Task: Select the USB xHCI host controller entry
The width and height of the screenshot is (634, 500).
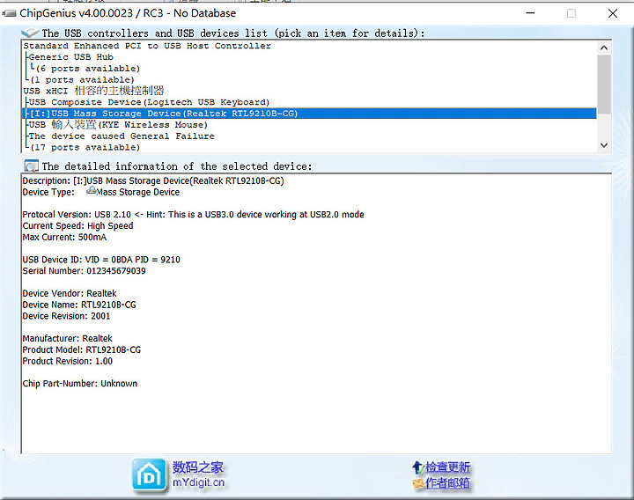Action: pos(93,91)
